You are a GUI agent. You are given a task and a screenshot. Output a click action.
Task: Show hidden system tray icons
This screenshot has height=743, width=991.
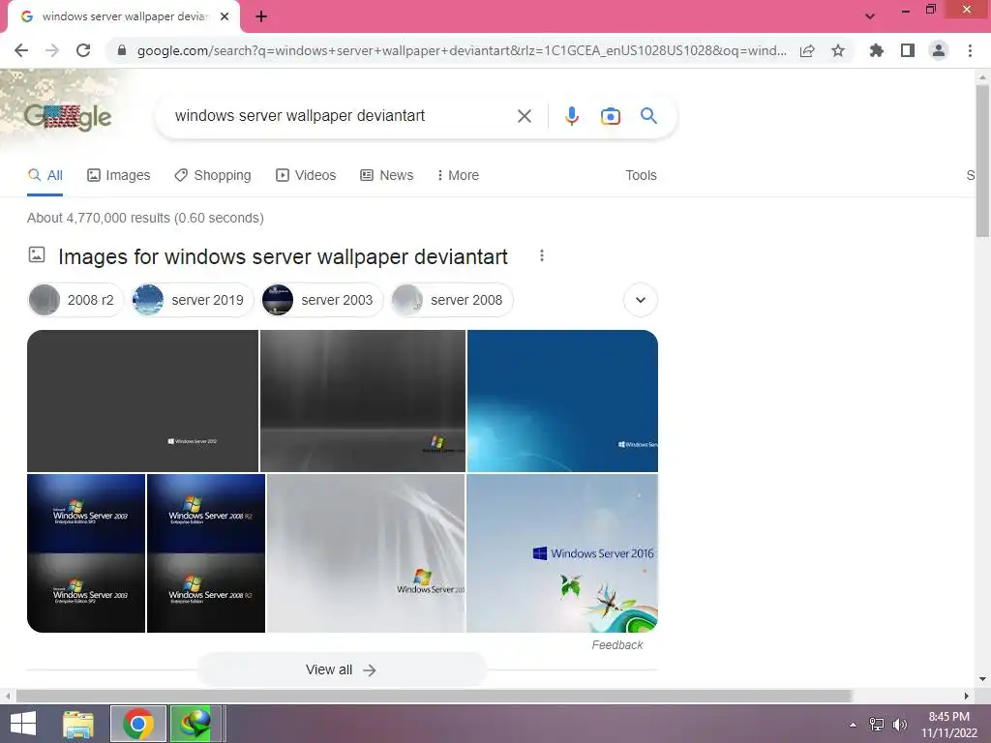pyautogui.click(x=853, y=725)
